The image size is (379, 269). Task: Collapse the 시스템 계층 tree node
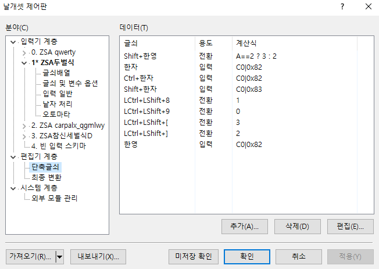(x=14, y=188)
